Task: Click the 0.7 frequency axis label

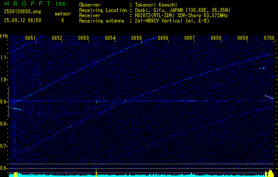Action: tap(4, 146)
